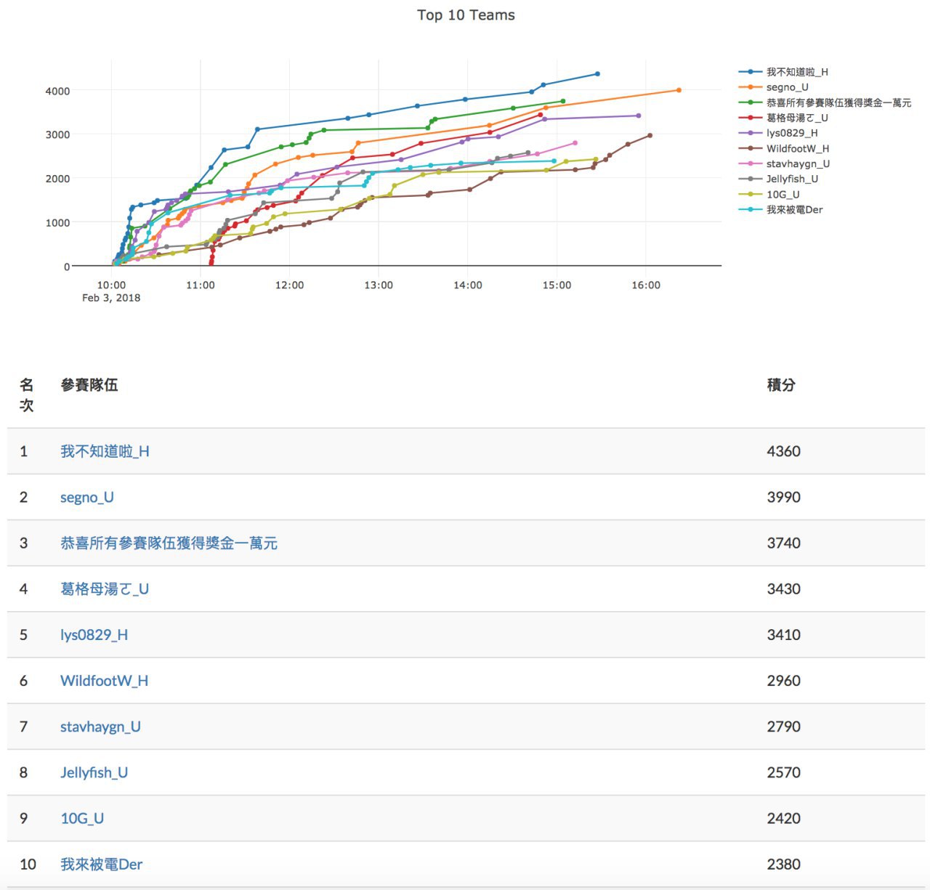Open team 我不知道啦_H link in table
This screenshot has width=930, height=890.
(105, 451)
